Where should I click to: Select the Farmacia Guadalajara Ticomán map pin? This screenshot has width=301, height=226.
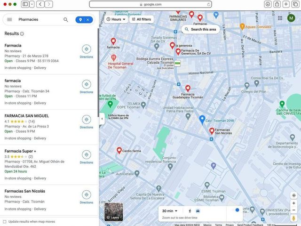[188, 88]
